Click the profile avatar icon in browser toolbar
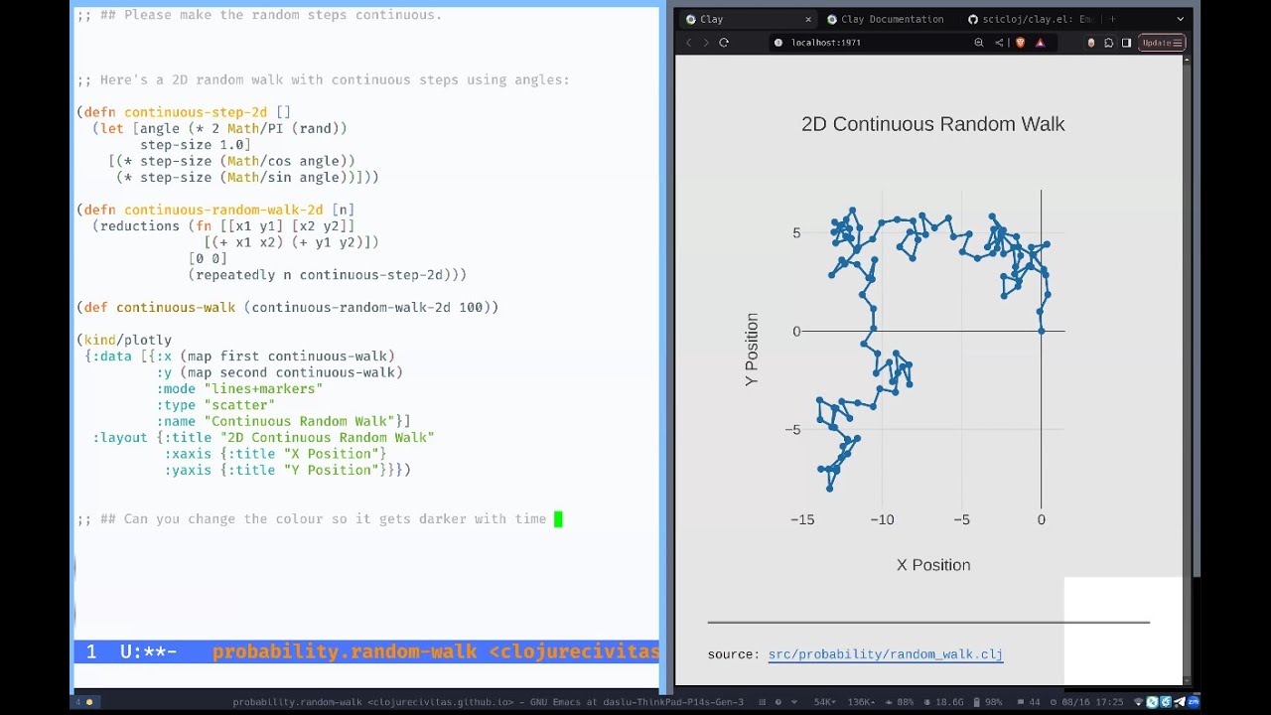 [x=1091, y=43]
